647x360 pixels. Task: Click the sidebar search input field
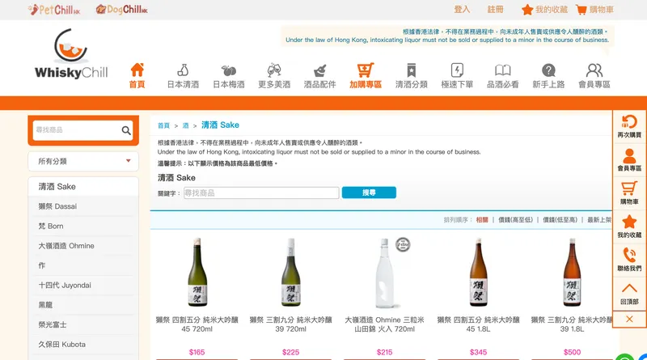[x=76, y=130]
